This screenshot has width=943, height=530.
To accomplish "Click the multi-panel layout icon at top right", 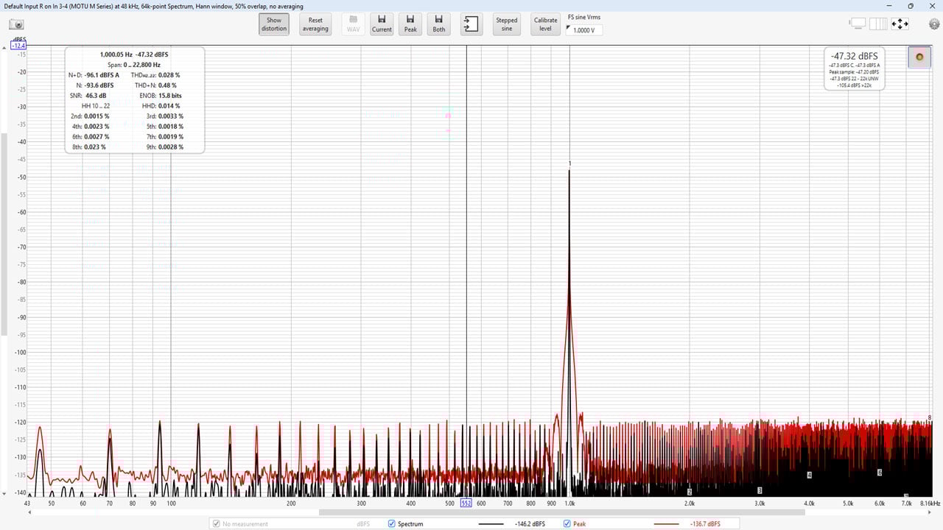I will click(x=877, y=24).
